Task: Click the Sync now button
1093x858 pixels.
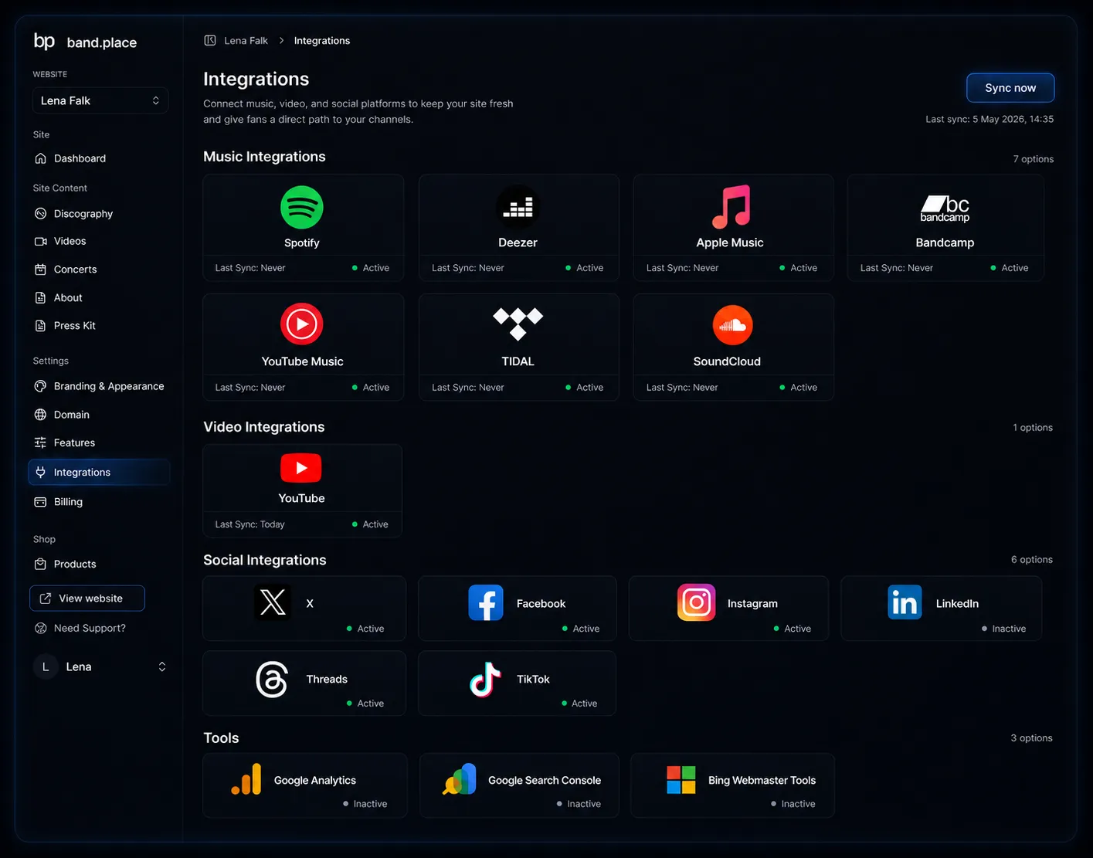Action: 1010,88
